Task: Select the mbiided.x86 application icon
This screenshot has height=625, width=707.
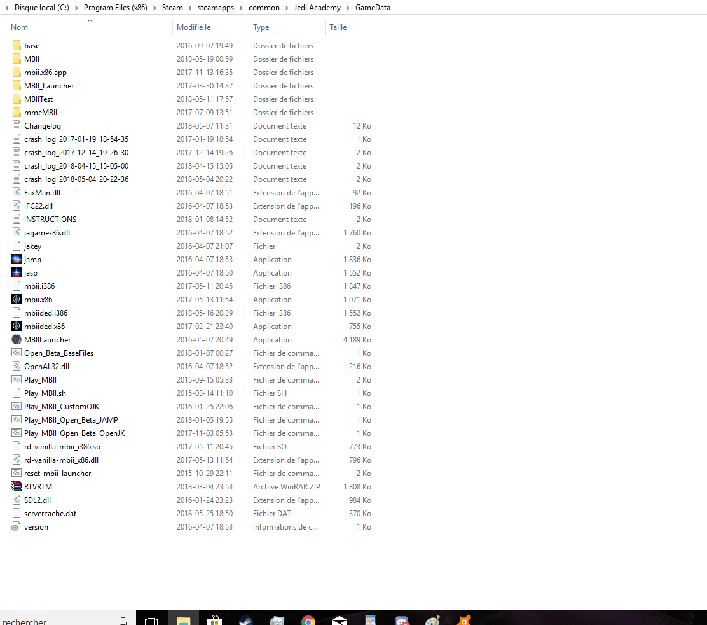Action: click(x=17, y=327)
